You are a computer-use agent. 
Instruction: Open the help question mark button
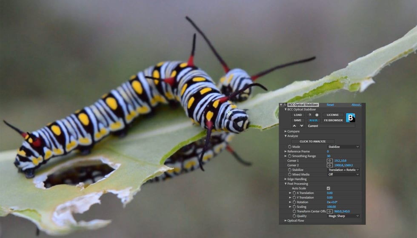(310, 115)
